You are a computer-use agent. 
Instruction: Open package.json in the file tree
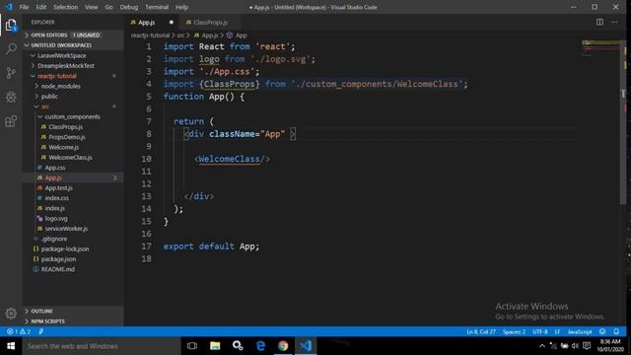[x=58, y=259]
